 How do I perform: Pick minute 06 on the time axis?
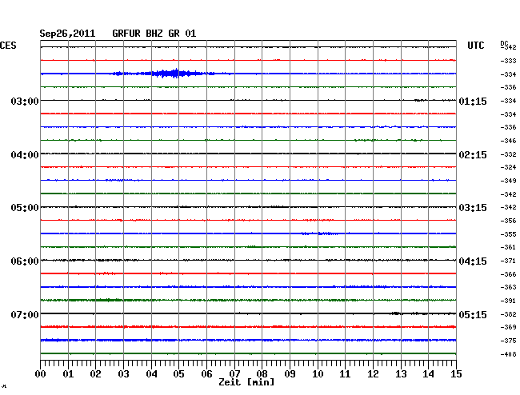(x=206, y=374)
